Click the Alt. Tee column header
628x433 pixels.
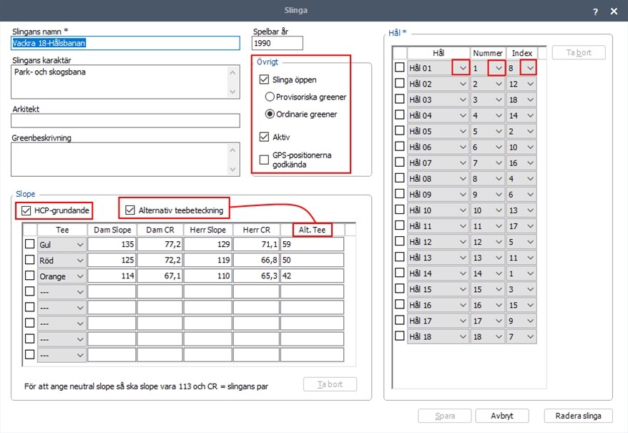tap(312, 230)
